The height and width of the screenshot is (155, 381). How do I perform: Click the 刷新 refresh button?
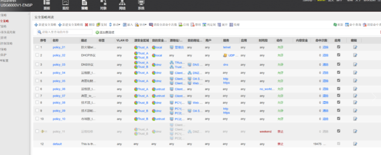click(338, 25)
